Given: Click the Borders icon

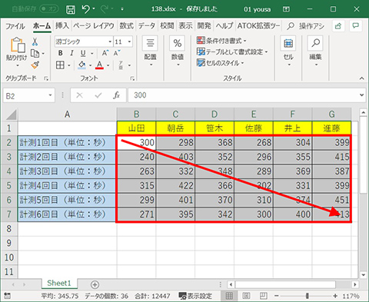Looking at the screenshot, I should pos(60,65).
